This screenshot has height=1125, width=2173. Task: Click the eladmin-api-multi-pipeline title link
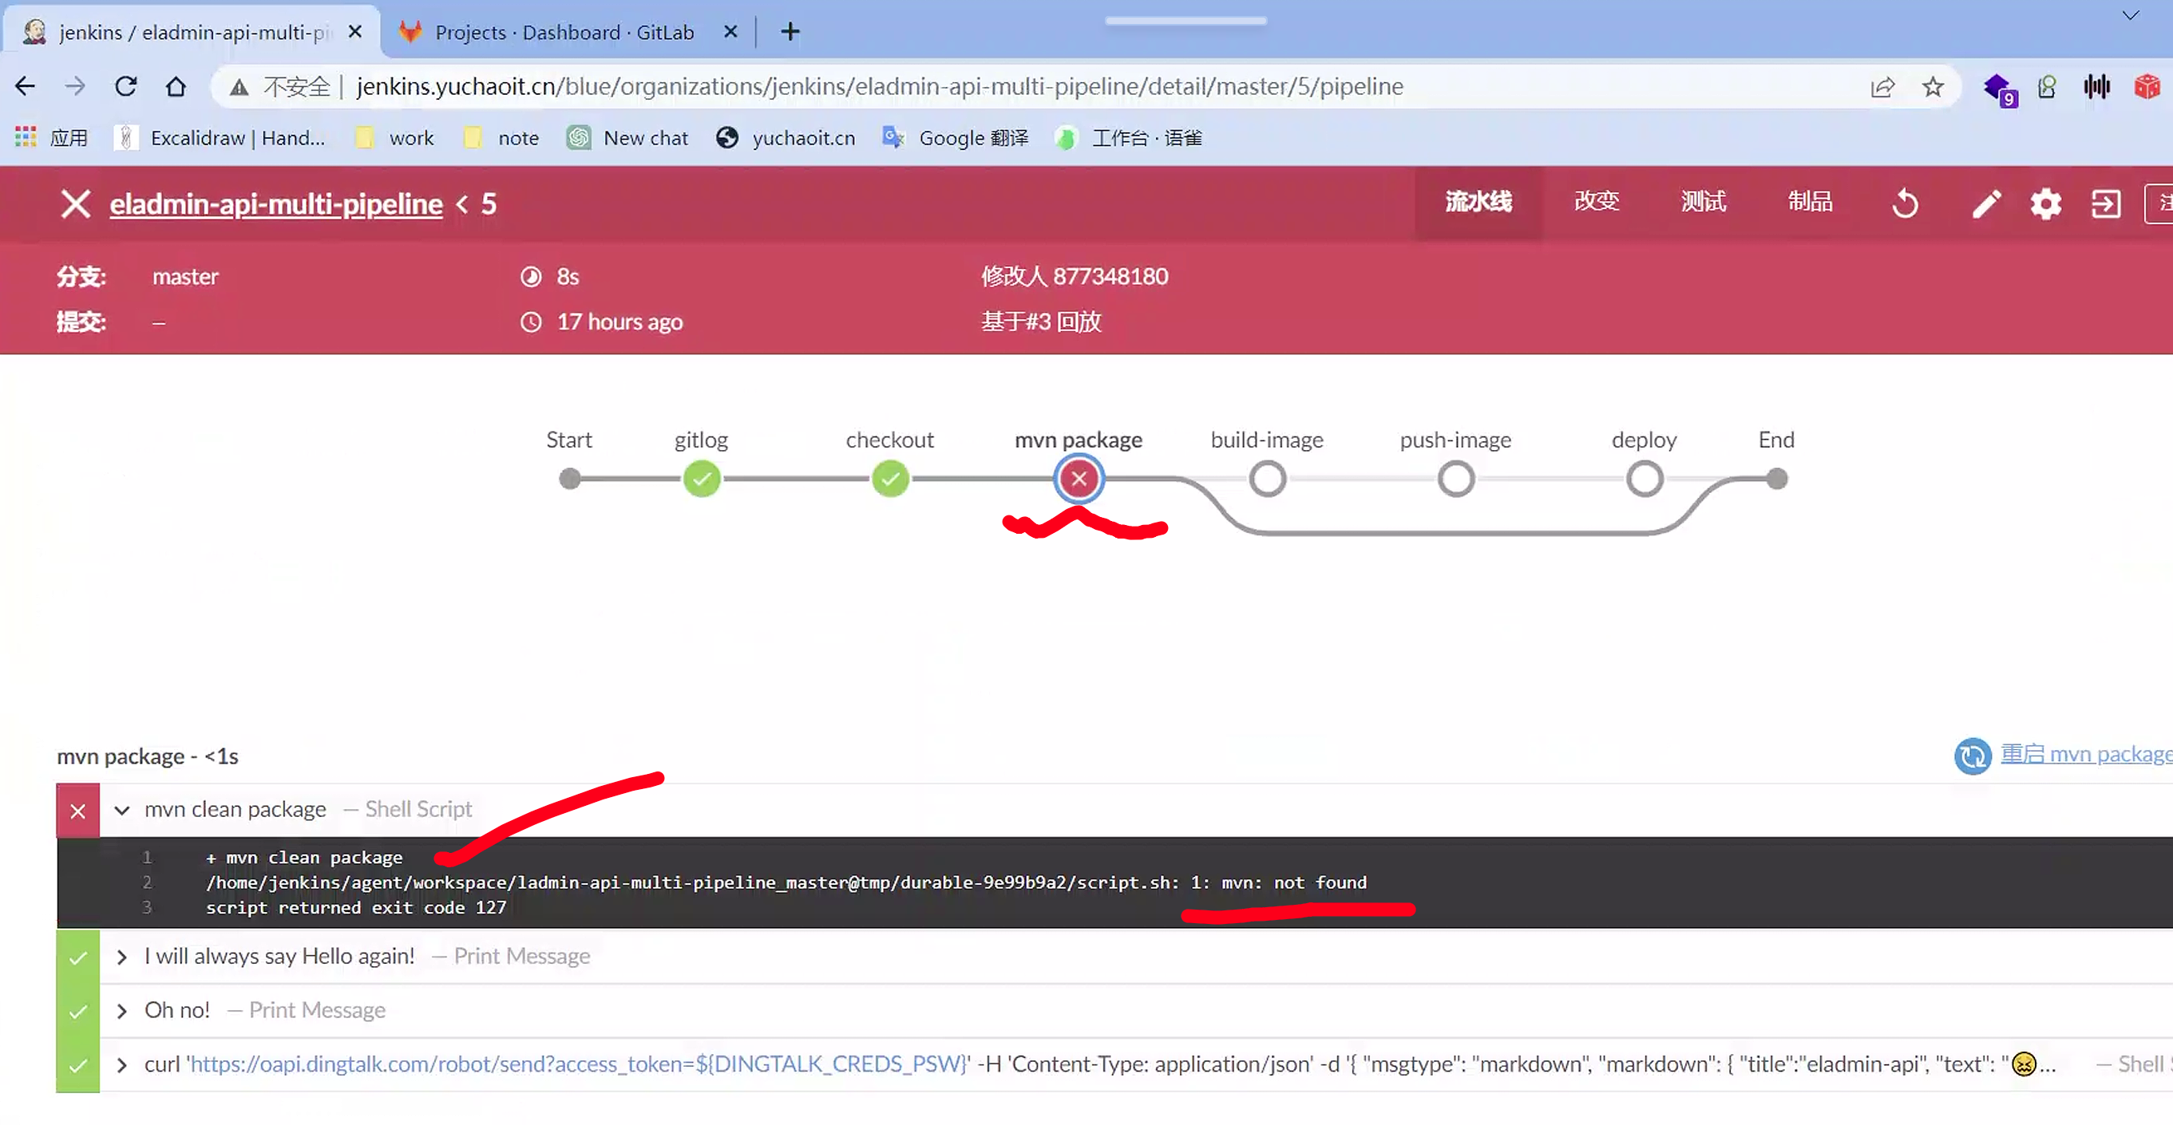point(276,204)
